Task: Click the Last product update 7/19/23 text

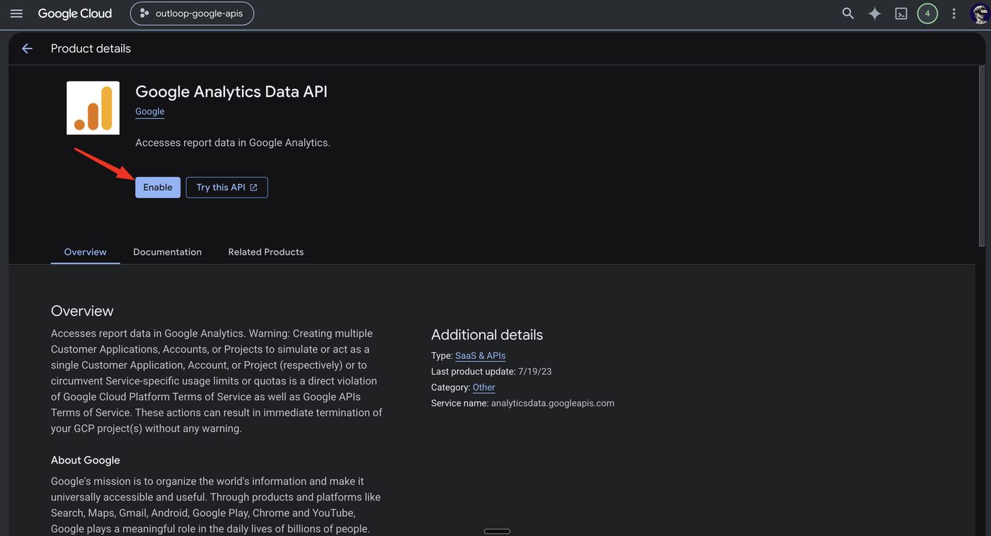Action: tap(491, 371)
